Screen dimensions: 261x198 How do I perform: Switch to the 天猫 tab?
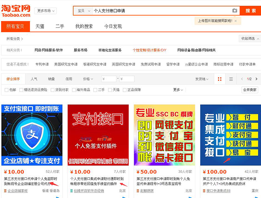[40, 26]
